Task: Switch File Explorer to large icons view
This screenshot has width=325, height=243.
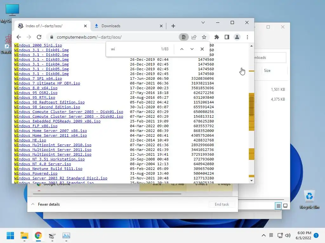Action: [x=285, y=206]
